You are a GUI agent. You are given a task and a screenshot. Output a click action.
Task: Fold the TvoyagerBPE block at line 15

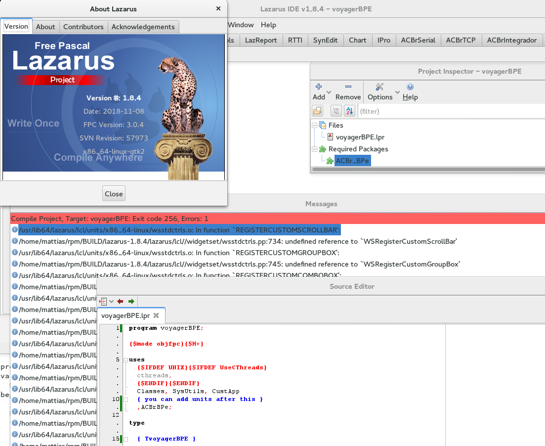coord(126,440)
